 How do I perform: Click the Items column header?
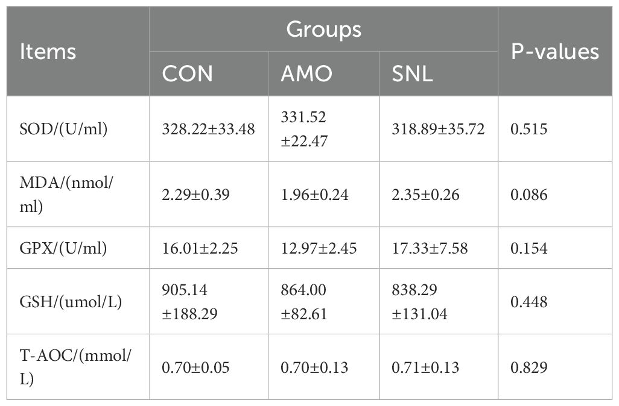[x=48, y=52]
